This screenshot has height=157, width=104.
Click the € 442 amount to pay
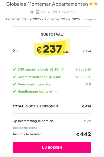(x=84, y=134)
